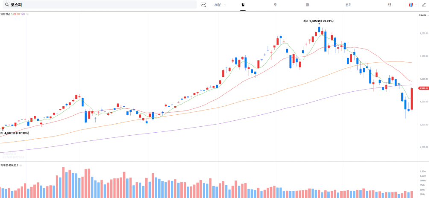429x198 pixels.
Task: Select the green 5-day moving average label
Action: pyautogui.click(x=12, y=14)
